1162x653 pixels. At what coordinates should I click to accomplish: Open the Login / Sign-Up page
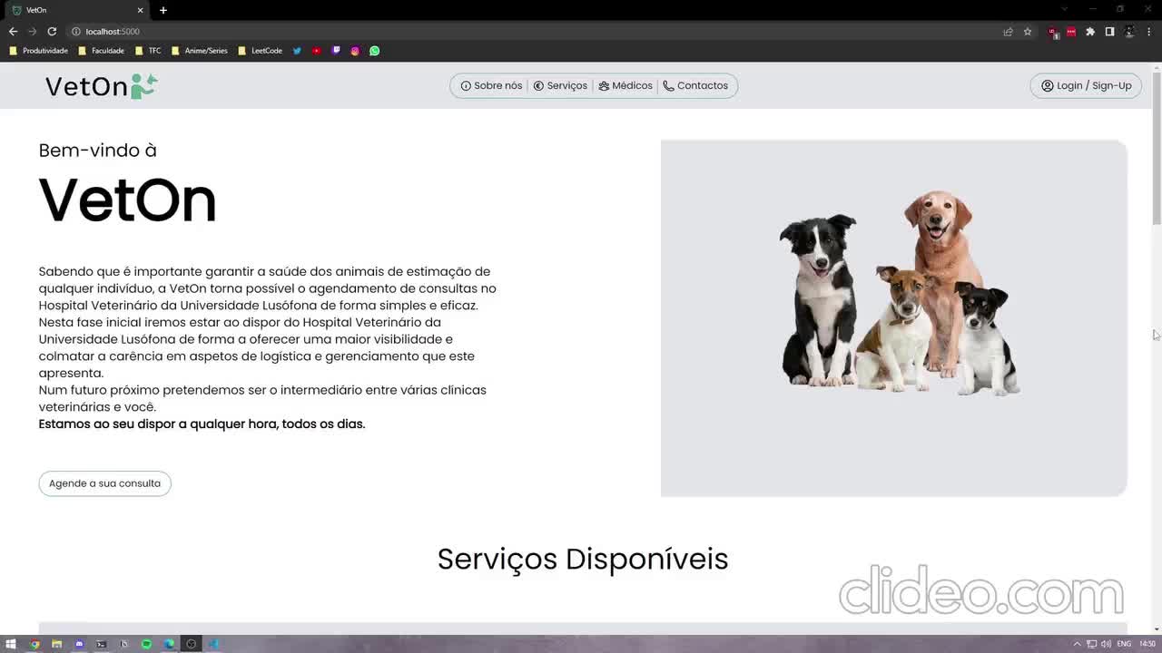(1086, 85)
